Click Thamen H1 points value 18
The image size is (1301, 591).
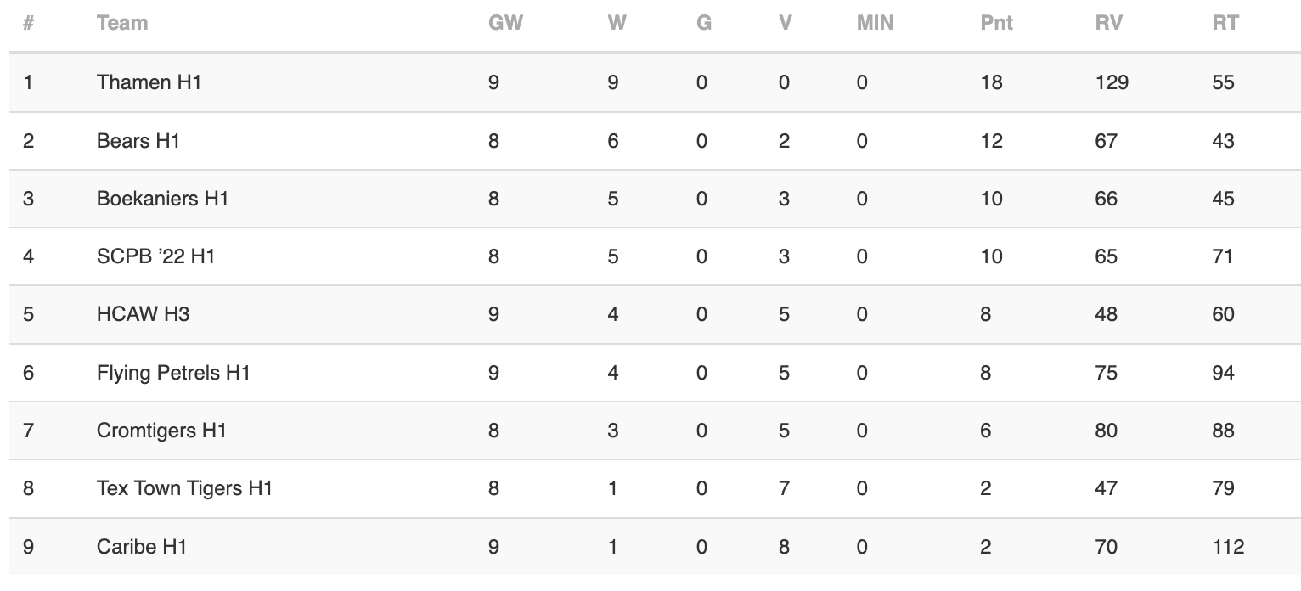tap(991, 82)
